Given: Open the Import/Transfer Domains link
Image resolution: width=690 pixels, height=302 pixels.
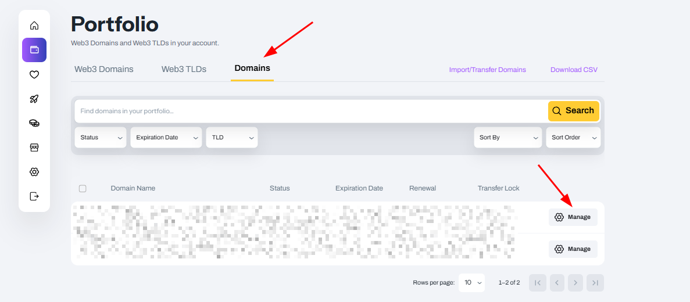Looking at the screenshot, I should pyautogui.click(x=488, y=70).
